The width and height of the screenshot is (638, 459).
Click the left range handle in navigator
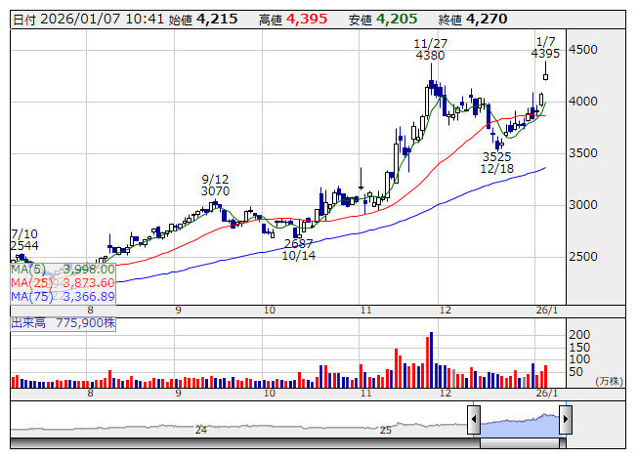[474, 420]
